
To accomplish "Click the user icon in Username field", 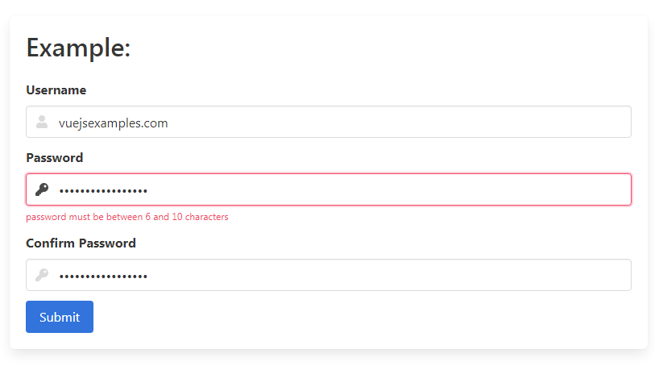I will pyautogui.click(x=42, y=123).
